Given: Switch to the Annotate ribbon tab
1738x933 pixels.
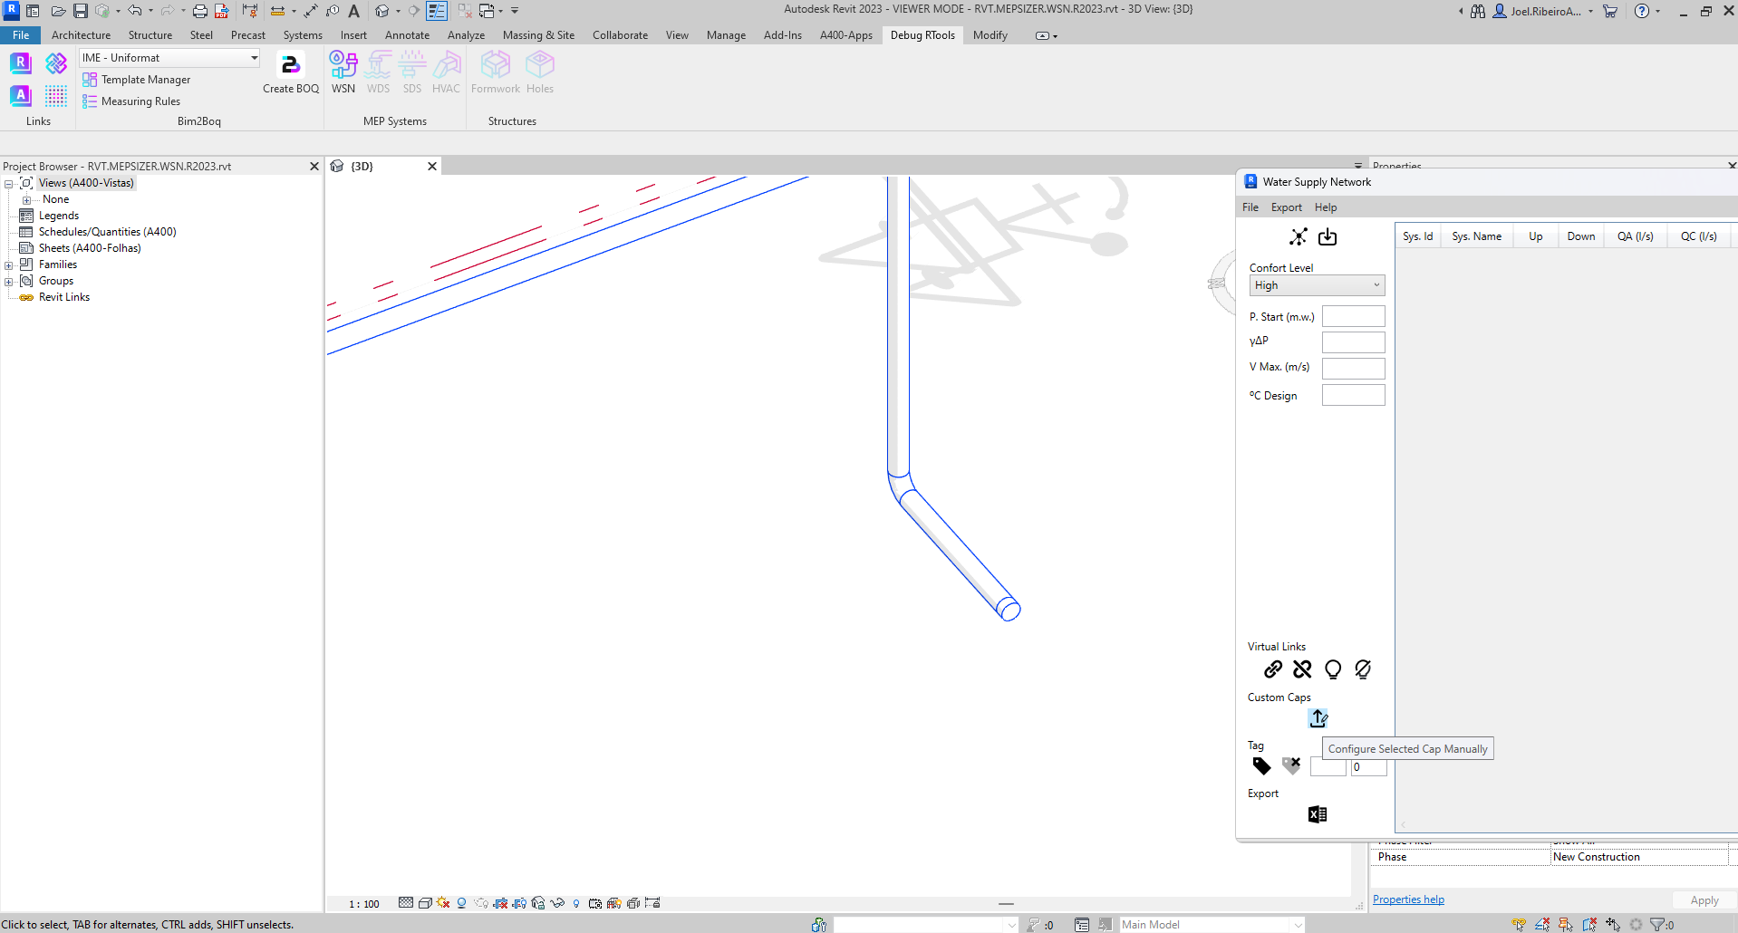Looking at the screenshot, I should [x=407, y=35].
